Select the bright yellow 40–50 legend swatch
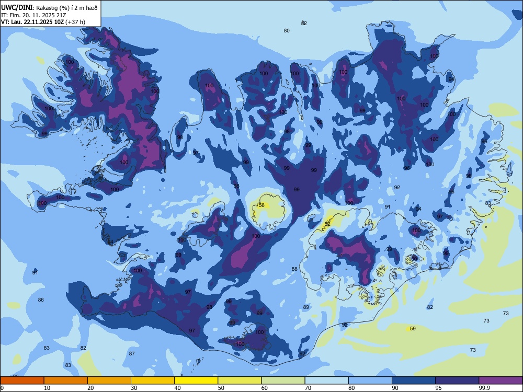 [196, 381]
